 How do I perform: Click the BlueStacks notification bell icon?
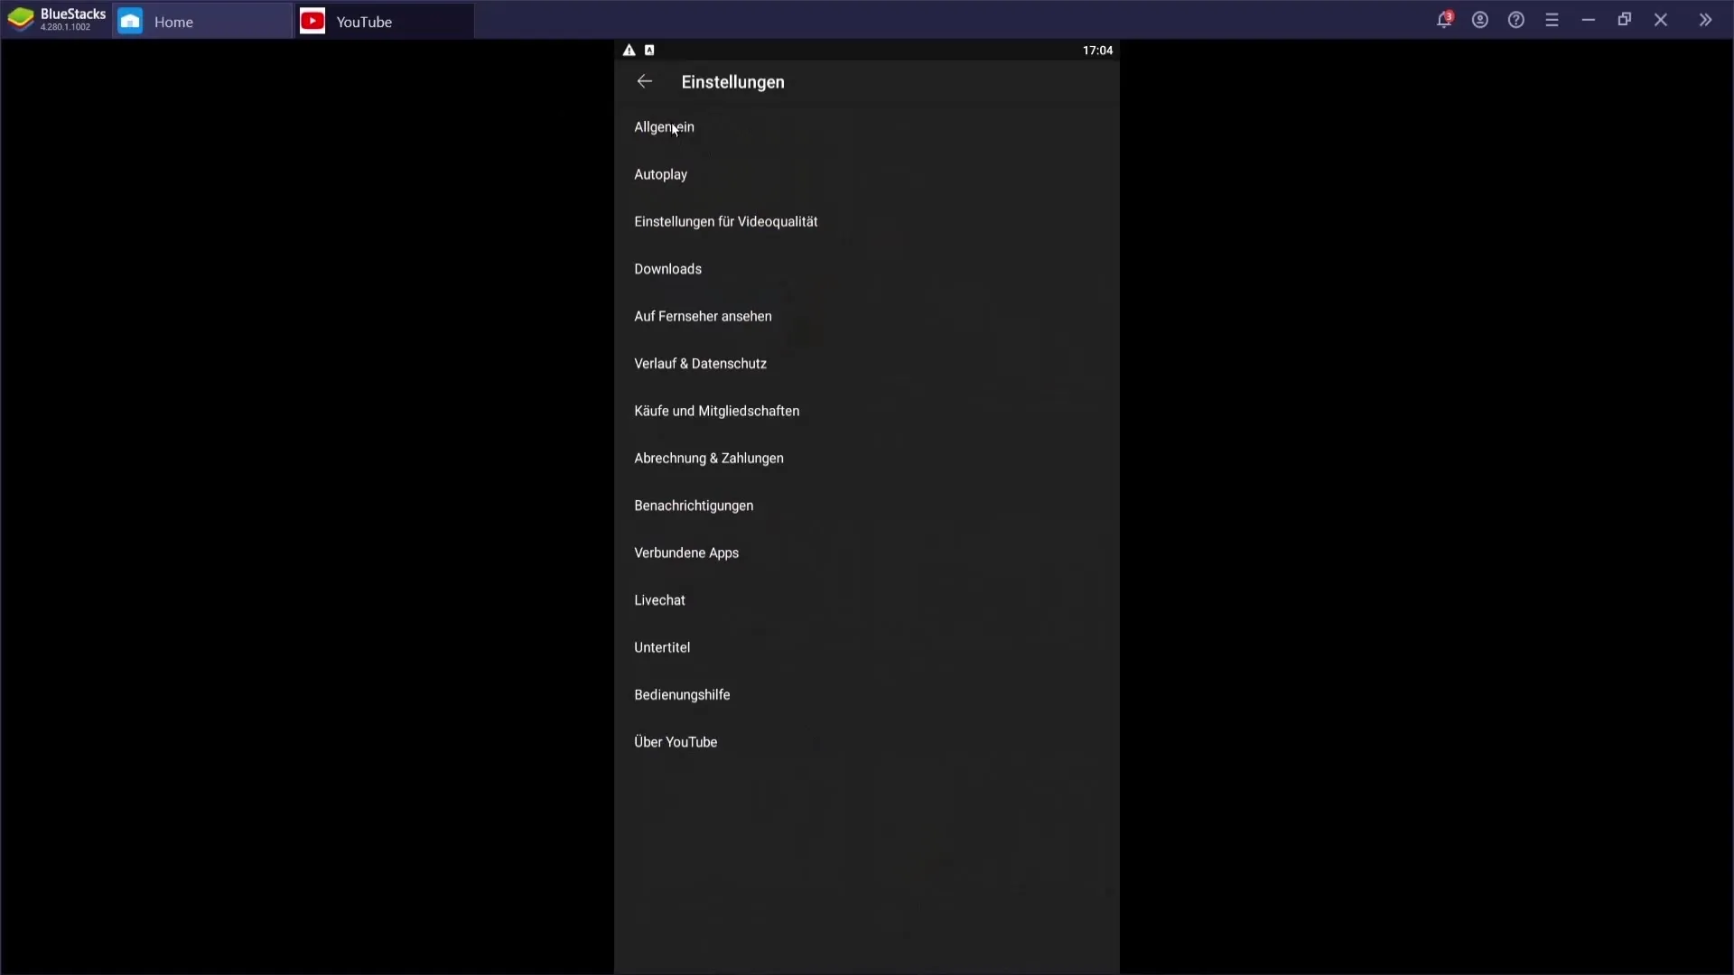[1445, 20]
